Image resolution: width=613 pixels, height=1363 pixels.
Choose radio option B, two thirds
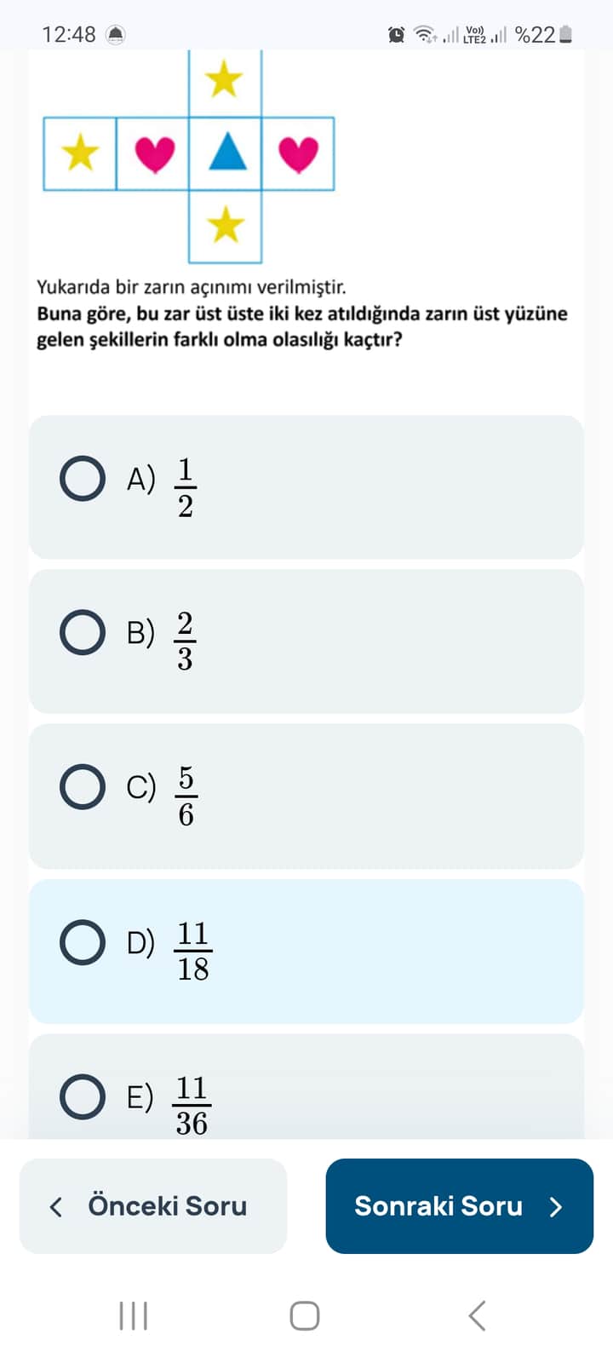point(83,632)
